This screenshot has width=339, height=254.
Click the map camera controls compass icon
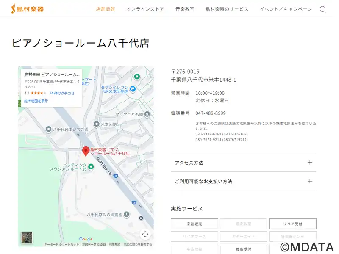point(145,234)
